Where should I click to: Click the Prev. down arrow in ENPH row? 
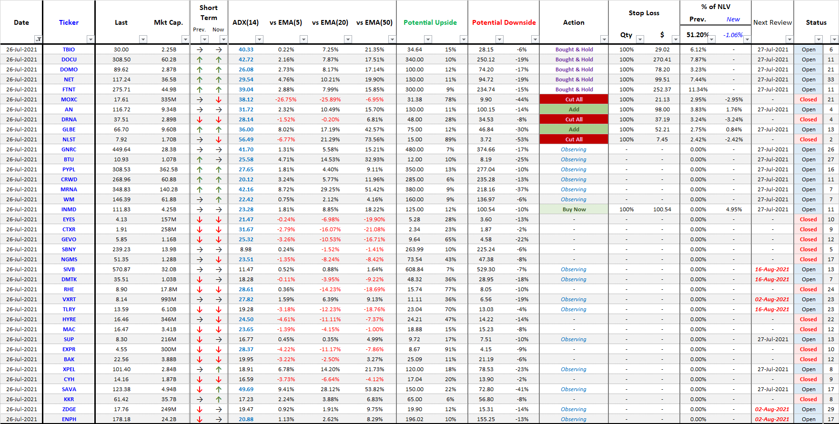[200, 419]
